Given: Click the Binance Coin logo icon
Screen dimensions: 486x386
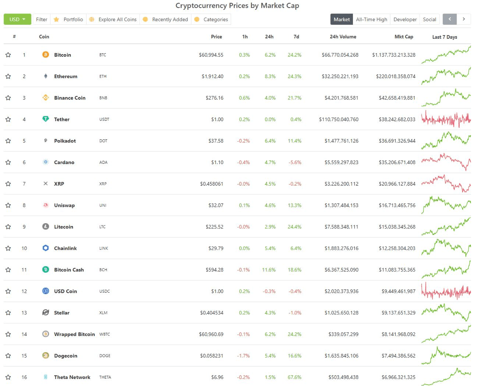Looking at the screenshot, I should [x=46, y=97].
